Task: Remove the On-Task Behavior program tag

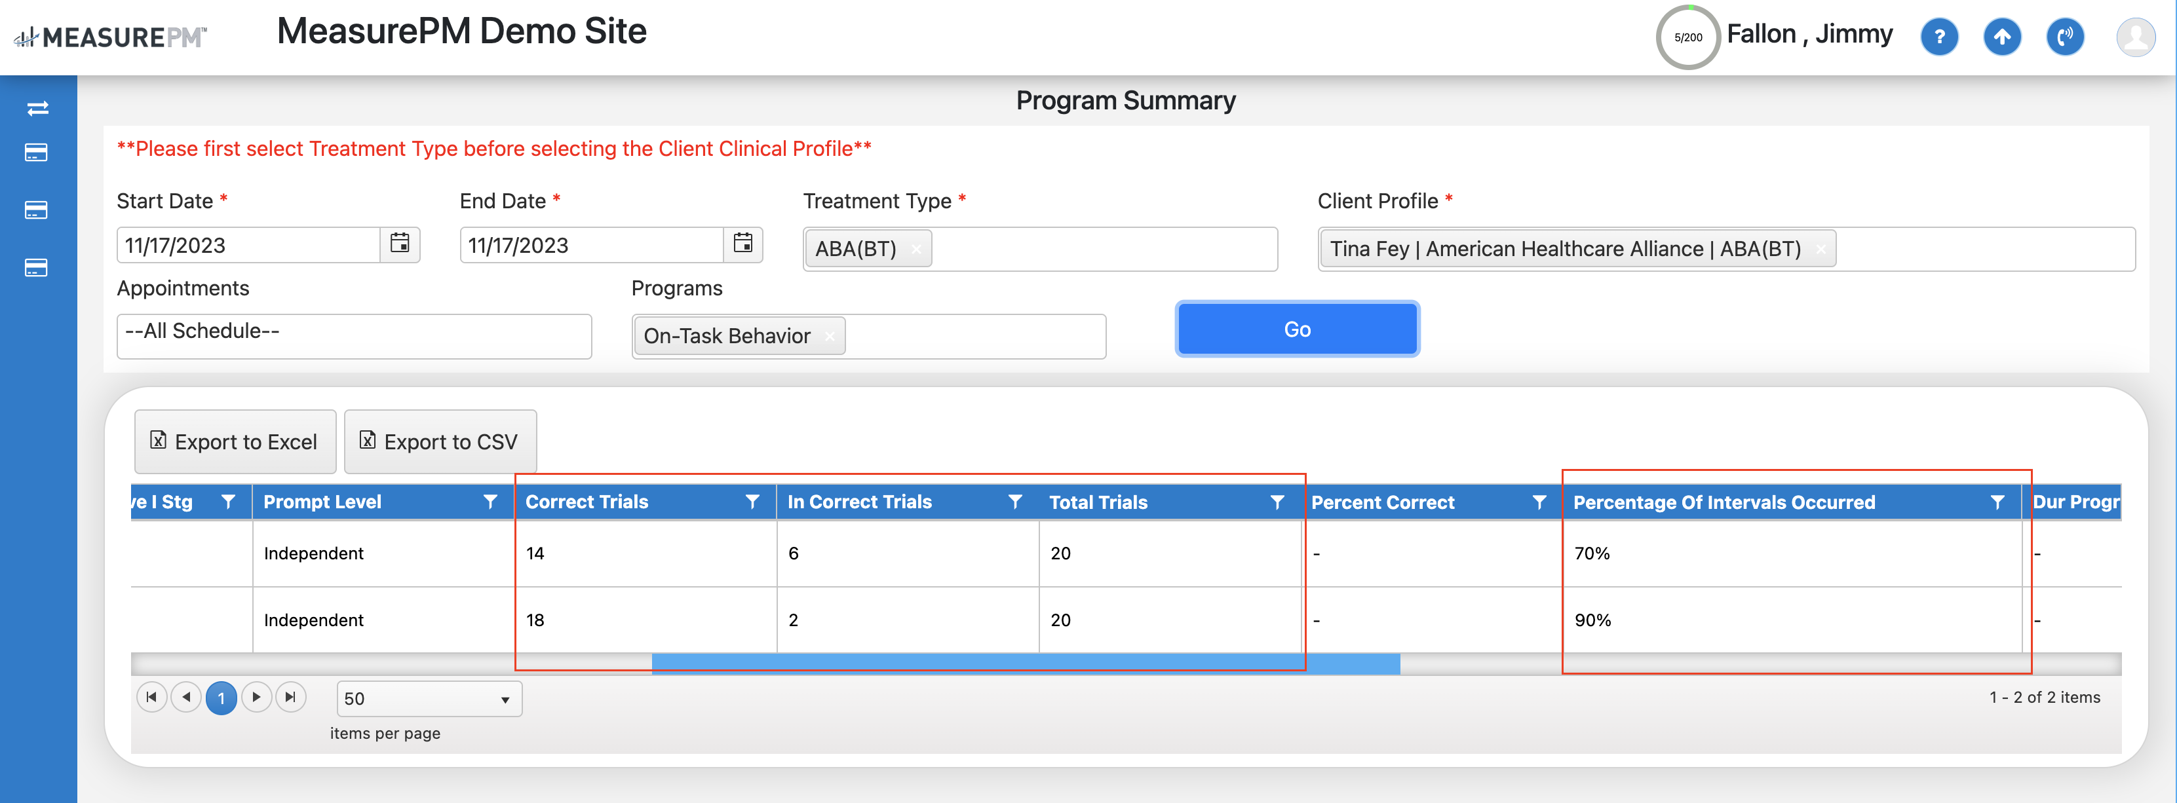Action: tap(830, 336)
